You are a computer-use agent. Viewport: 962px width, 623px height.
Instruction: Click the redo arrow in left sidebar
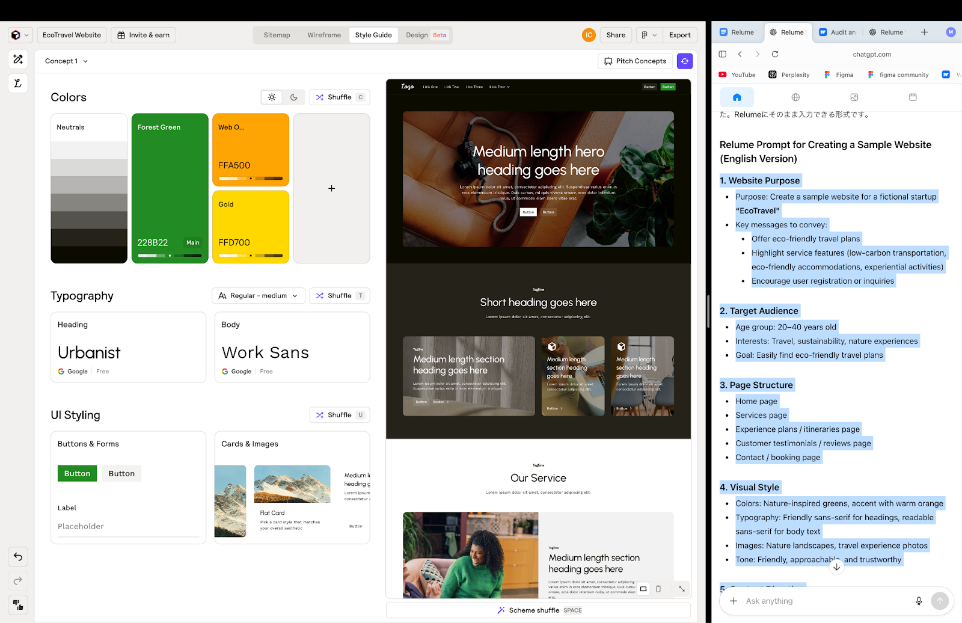pyautogui.click(x=18, y=580)
